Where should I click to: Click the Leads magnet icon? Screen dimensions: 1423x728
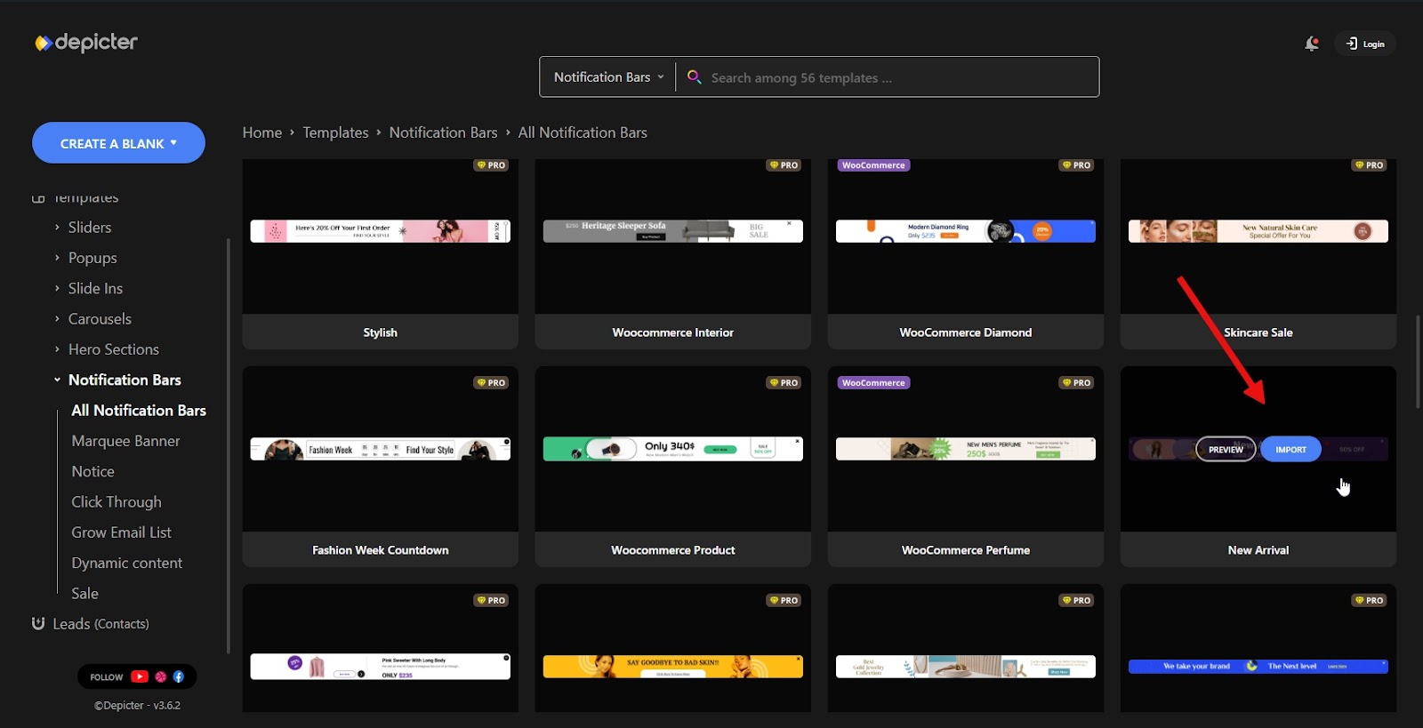(38, 623)
